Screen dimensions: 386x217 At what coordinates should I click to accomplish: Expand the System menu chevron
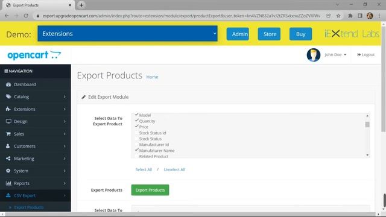(65, 171)
